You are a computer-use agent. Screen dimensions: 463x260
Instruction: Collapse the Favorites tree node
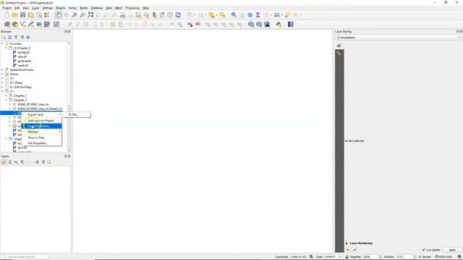tap(2, 43)
